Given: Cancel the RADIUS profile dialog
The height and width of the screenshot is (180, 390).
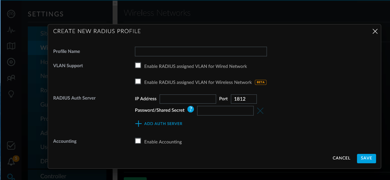Looking at the screenshot, I should click(341, 158).
